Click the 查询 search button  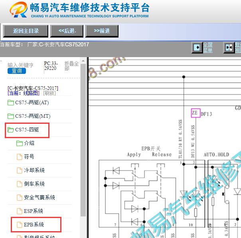[x=17, y=71]
